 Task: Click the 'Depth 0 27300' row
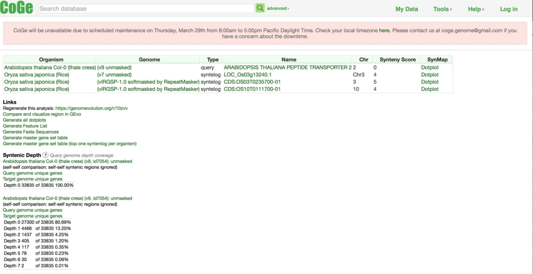tap(37, 222)
